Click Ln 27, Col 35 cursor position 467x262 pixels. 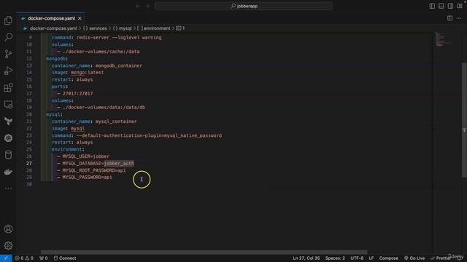[306, 258]
